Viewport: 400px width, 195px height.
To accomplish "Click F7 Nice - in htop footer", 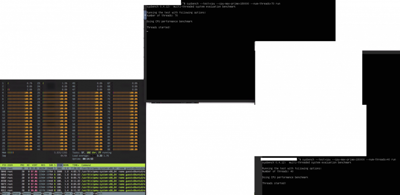I will tap(68, 193).
